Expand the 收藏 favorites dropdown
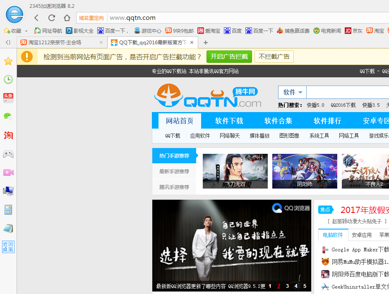This screenshot has width=389, height=294. coord(26,31)
